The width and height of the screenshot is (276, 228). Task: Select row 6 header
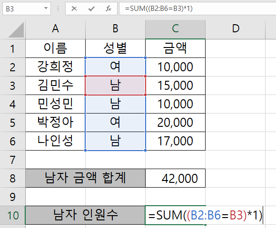pos(12,141)
